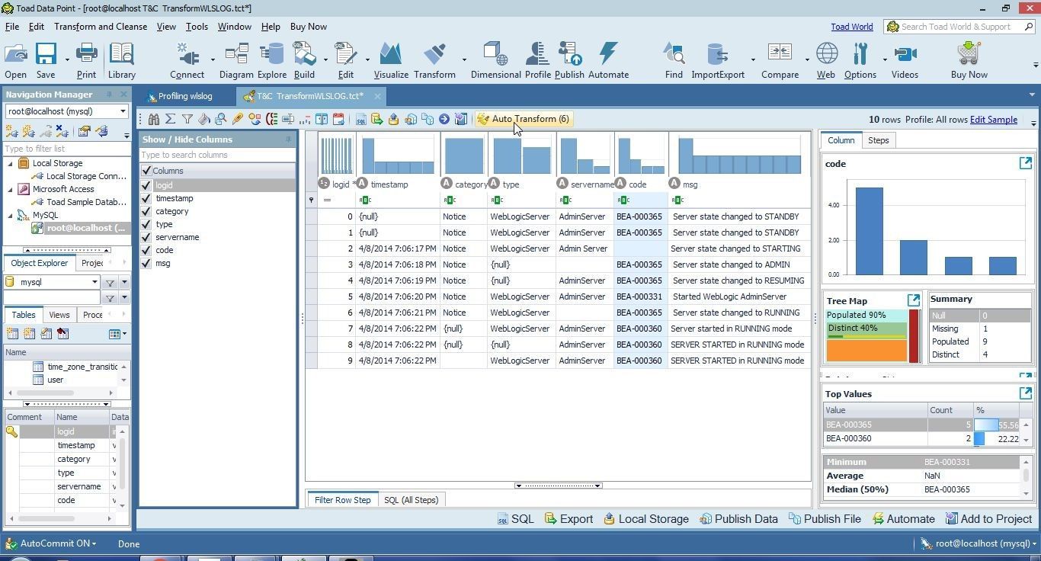Toggle the category column checkbox
Image resolution: width=1041 pixels, height=561 pixels.
click(146, 211)
